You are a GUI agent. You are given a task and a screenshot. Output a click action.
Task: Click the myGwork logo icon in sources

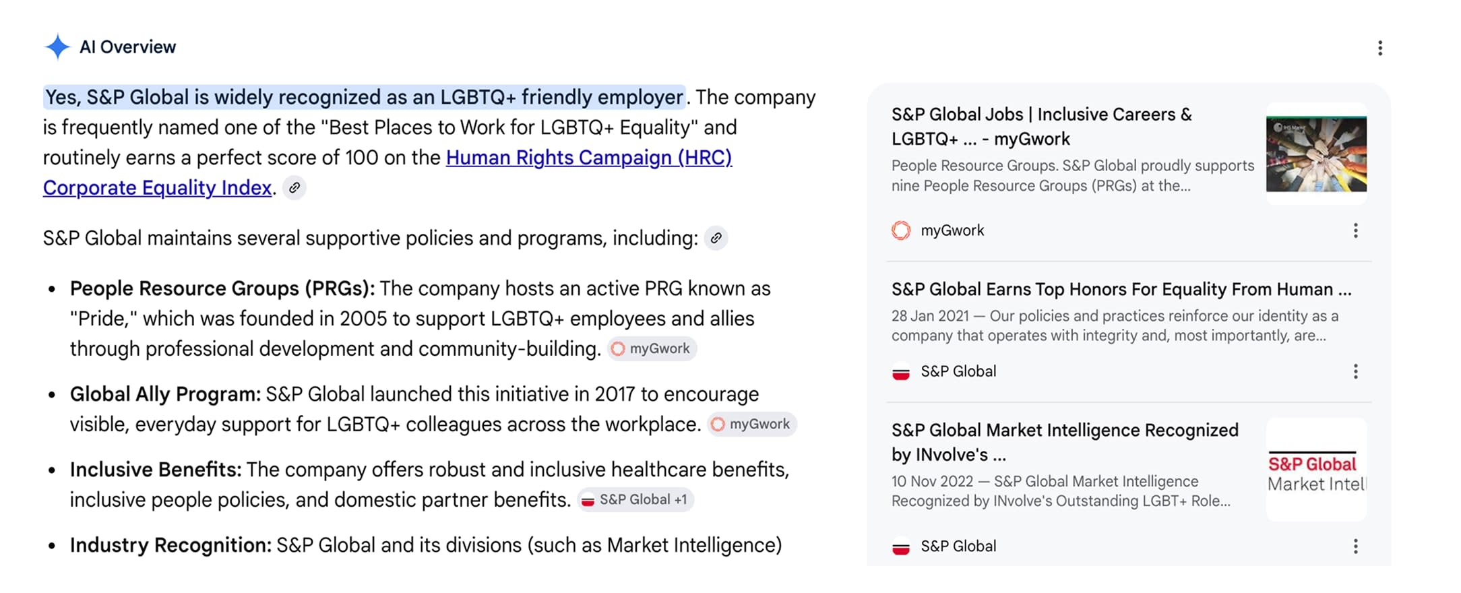click(x=901, y=230)
